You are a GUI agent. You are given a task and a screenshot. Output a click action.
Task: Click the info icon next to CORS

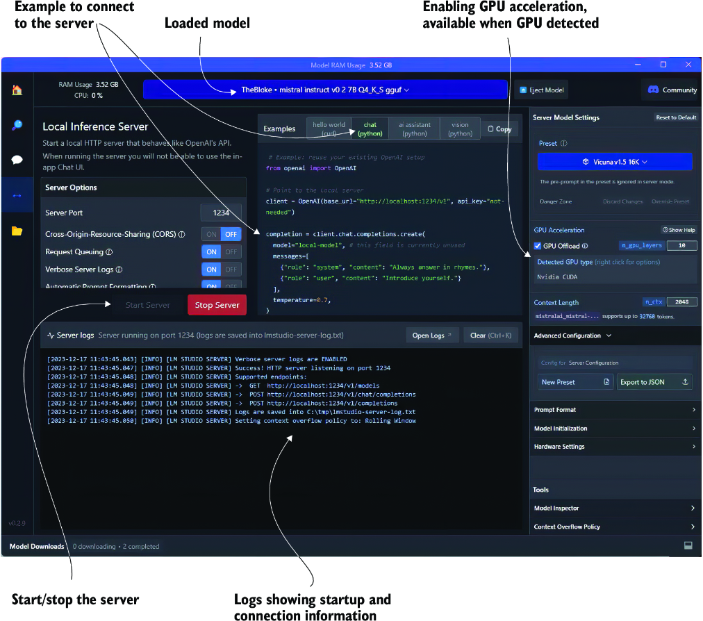(x=181, y=234)
